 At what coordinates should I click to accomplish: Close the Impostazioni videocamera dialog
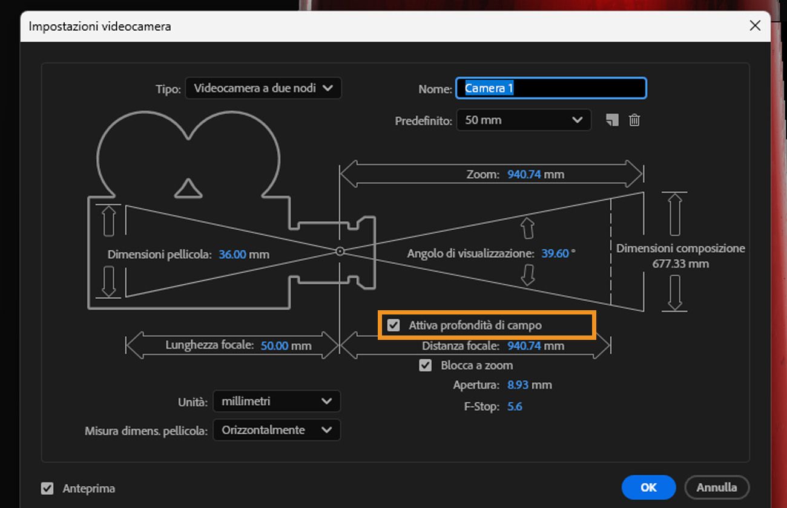755,25
